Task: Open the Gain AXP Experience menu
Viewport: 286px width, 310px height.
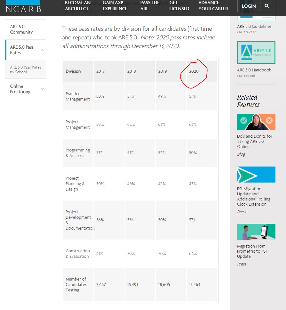Action: pyautogui.click(x=115, y=6)
